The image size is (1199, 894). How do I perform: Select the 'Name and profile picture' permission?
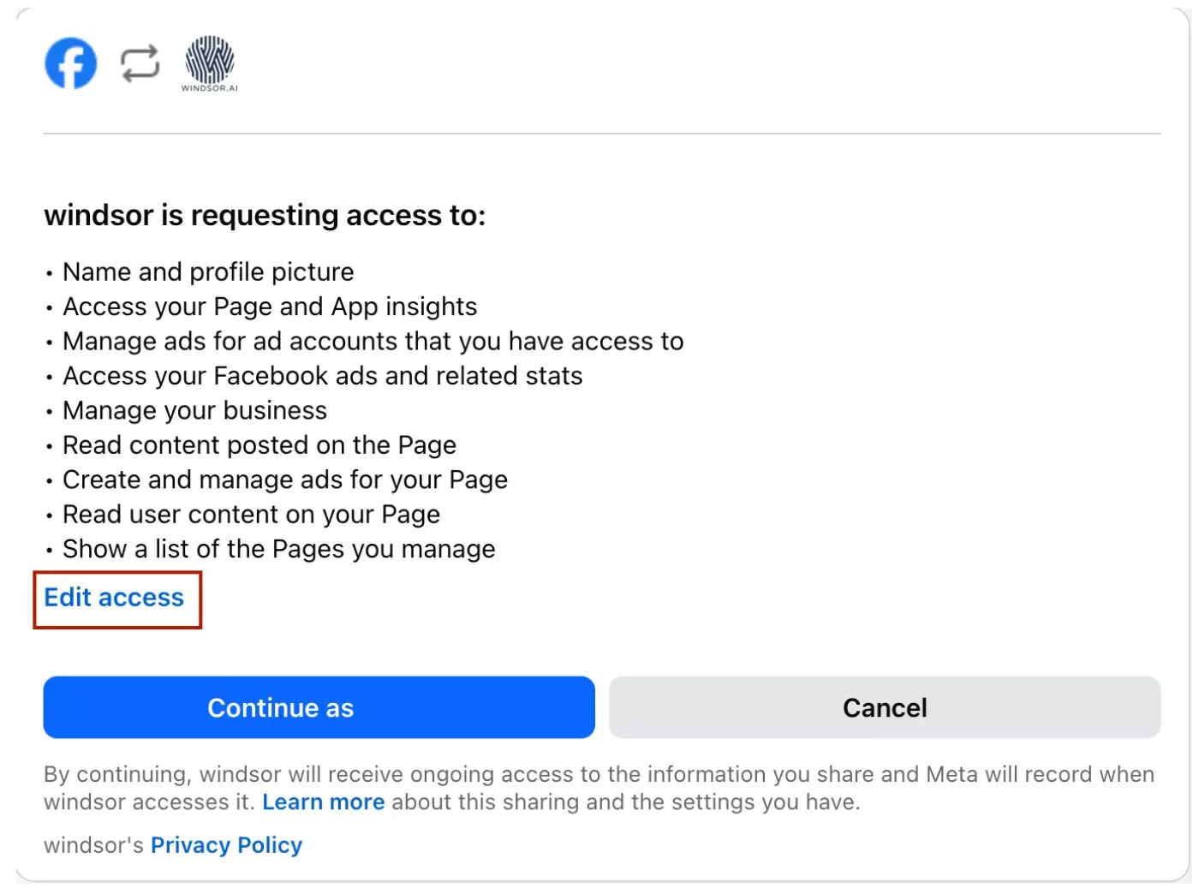point(207,271)
